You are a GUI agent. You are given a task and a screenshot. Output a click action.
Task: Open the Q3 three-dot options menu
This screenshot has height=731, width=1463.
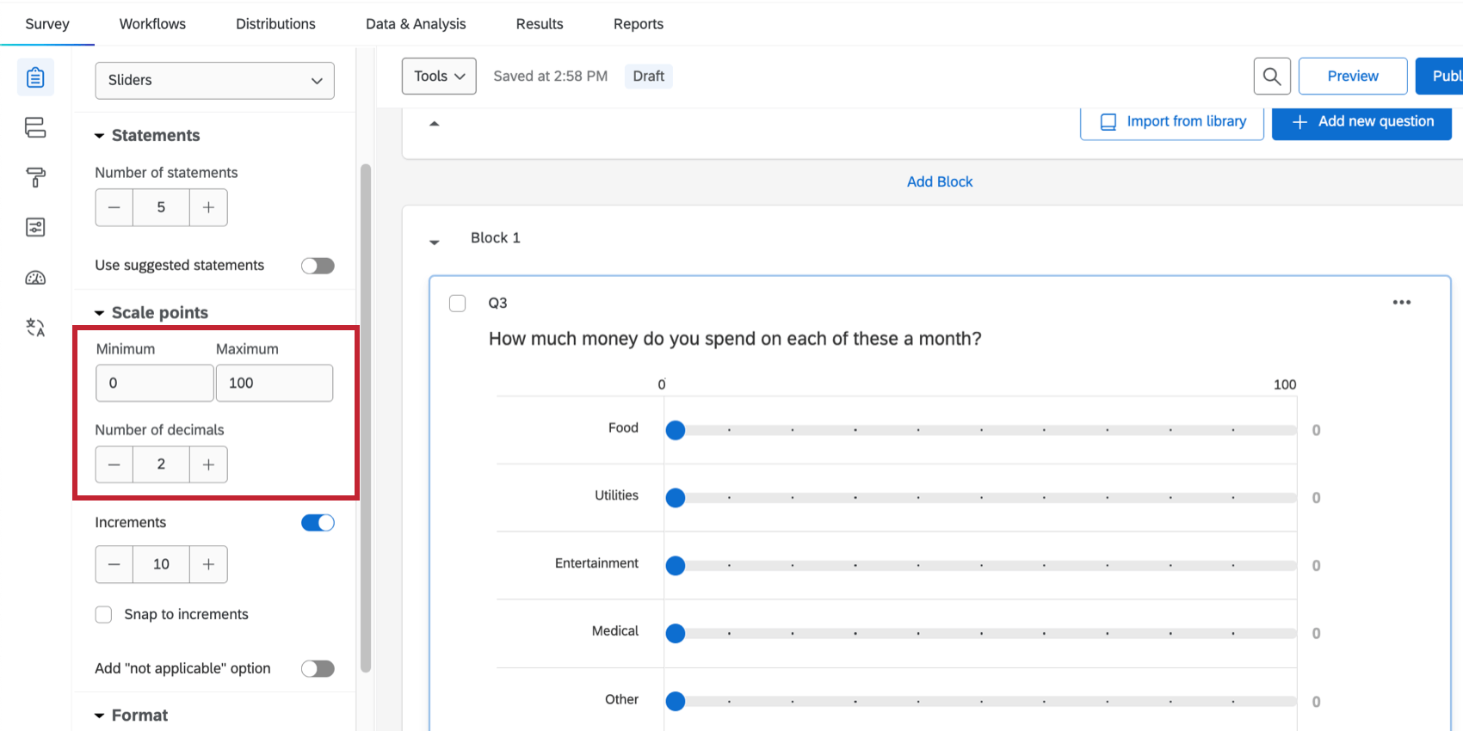[1402, 302]
